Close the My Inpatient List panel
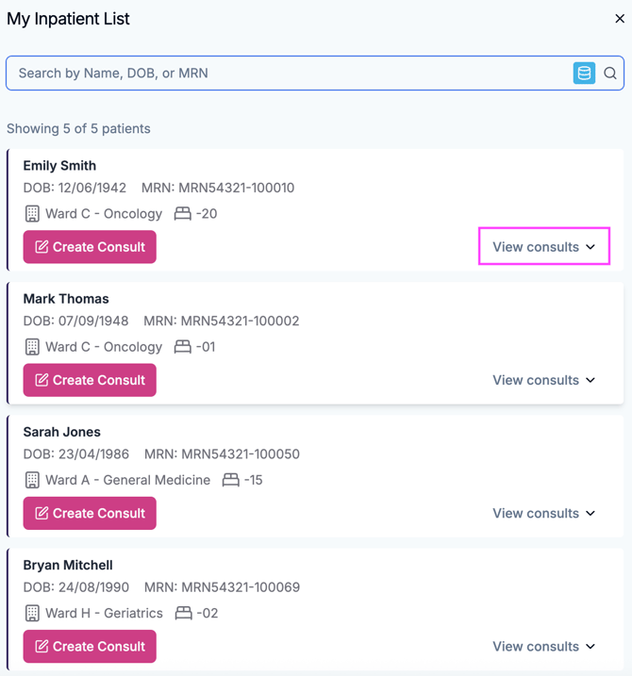This screenshot has width=632, height=676. pos(620,19)
